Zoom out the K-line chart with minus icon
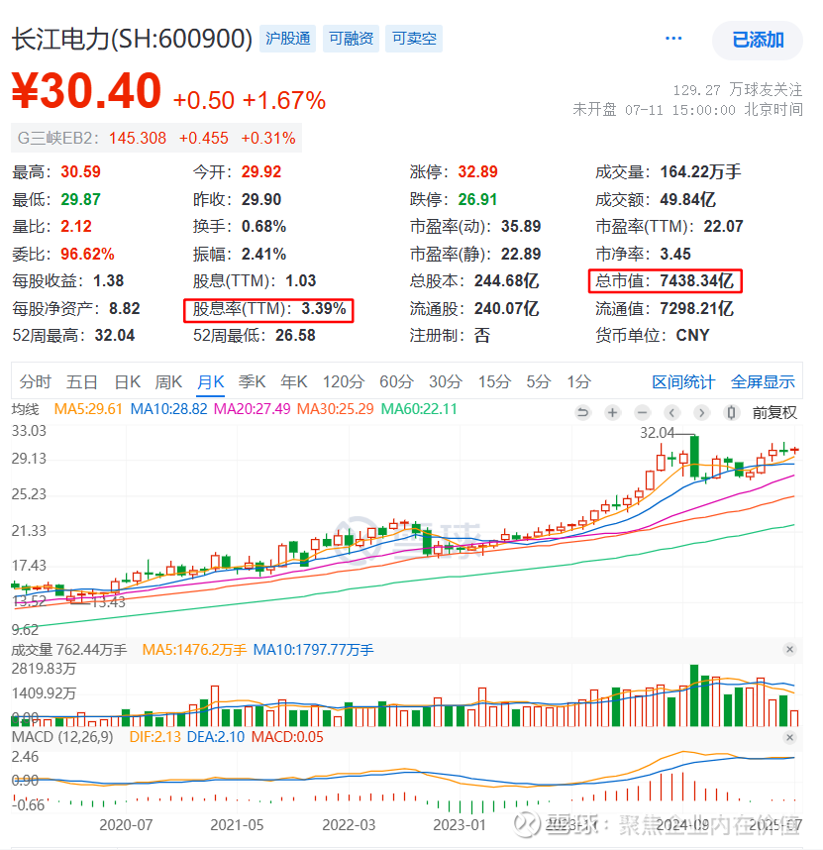The height and width of the screenshot is (850, 823). pyautogui.click(x=642, y=413)
